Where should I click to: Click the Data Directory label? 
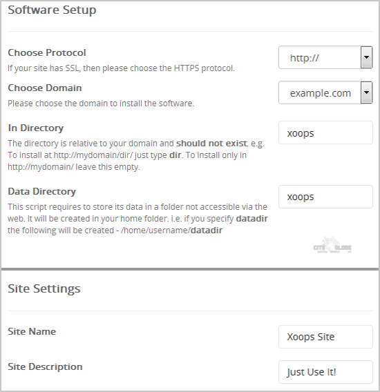tap(42, 191)
